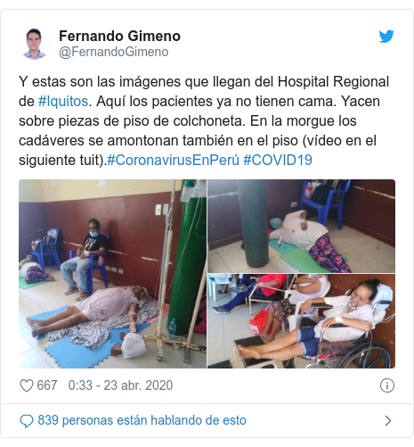Open the #CoronavirusEnPerú hashtag
This screenshot has width=414, height=447.
[173, 161]
